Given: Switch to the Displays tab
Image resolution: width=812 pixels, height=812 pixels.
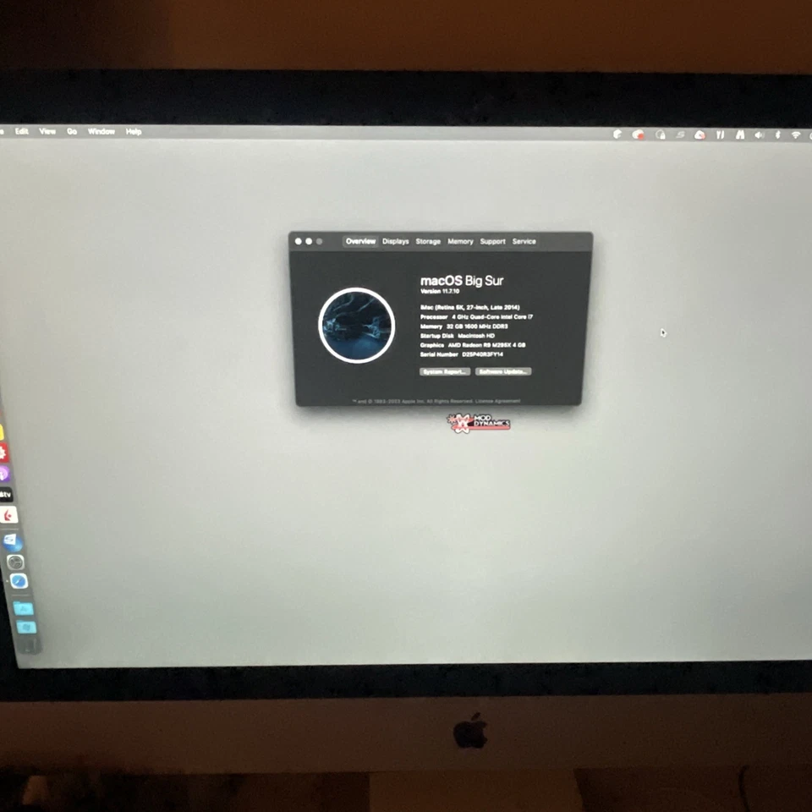Looking at the screenshot, I should (x=395, y=241).
